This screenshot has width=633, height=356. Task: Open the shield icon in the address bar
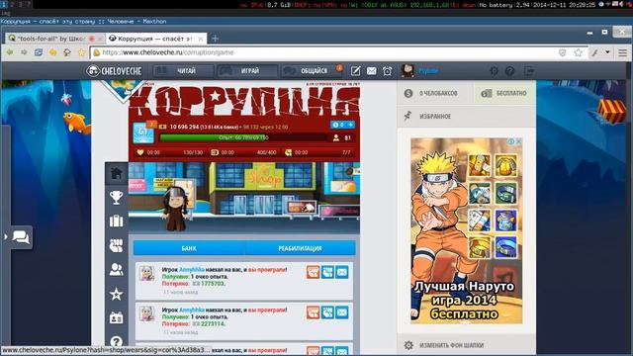(x=563, y=52)
